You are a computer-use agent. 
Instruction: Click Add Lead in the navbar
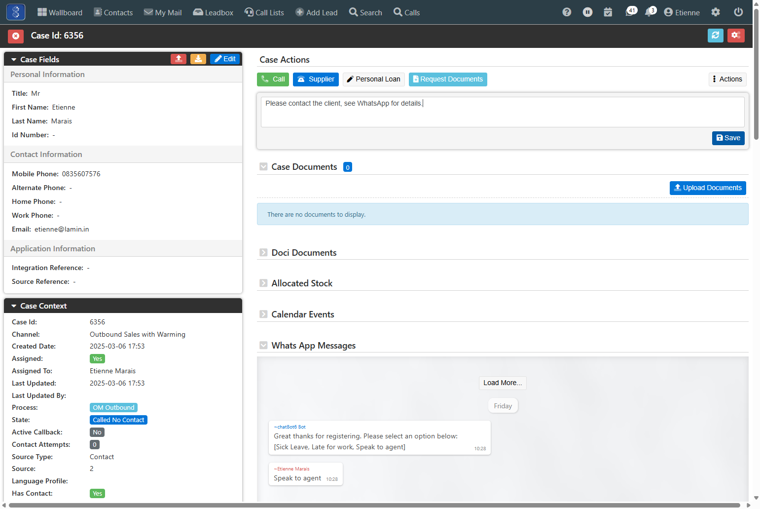point(317,12)
